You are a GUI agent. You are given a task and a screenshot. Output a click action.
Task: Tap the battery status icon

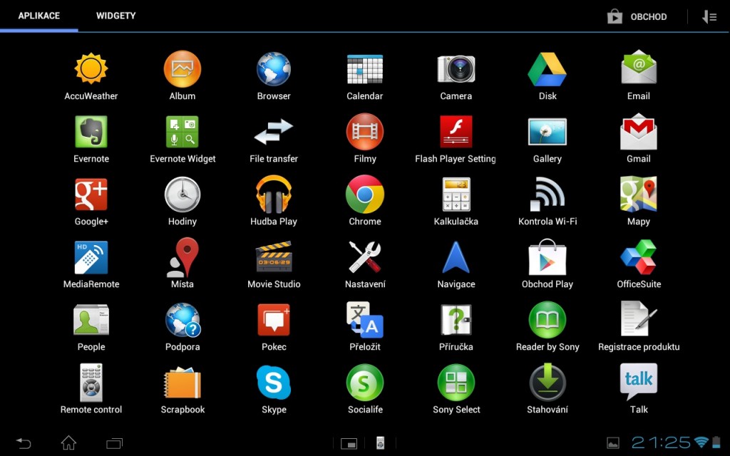716,442
